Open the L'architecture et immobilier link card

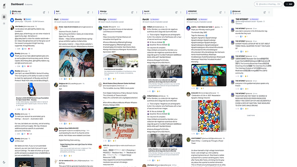pyautogui.click(x=121, y=65)
